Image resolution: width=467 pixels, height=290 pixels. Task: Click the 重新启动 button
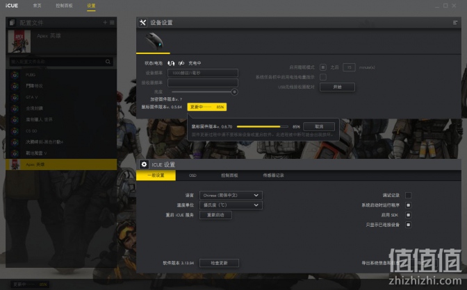(215, 215)
